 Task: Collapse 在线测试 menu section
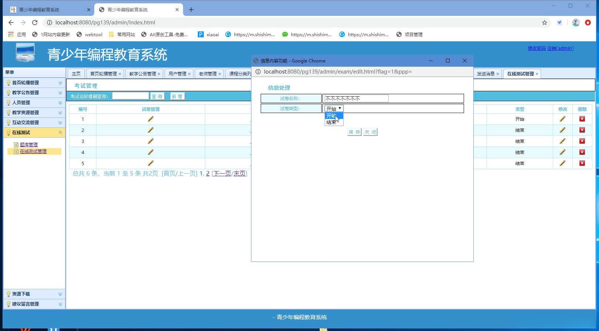pos(60,133)
